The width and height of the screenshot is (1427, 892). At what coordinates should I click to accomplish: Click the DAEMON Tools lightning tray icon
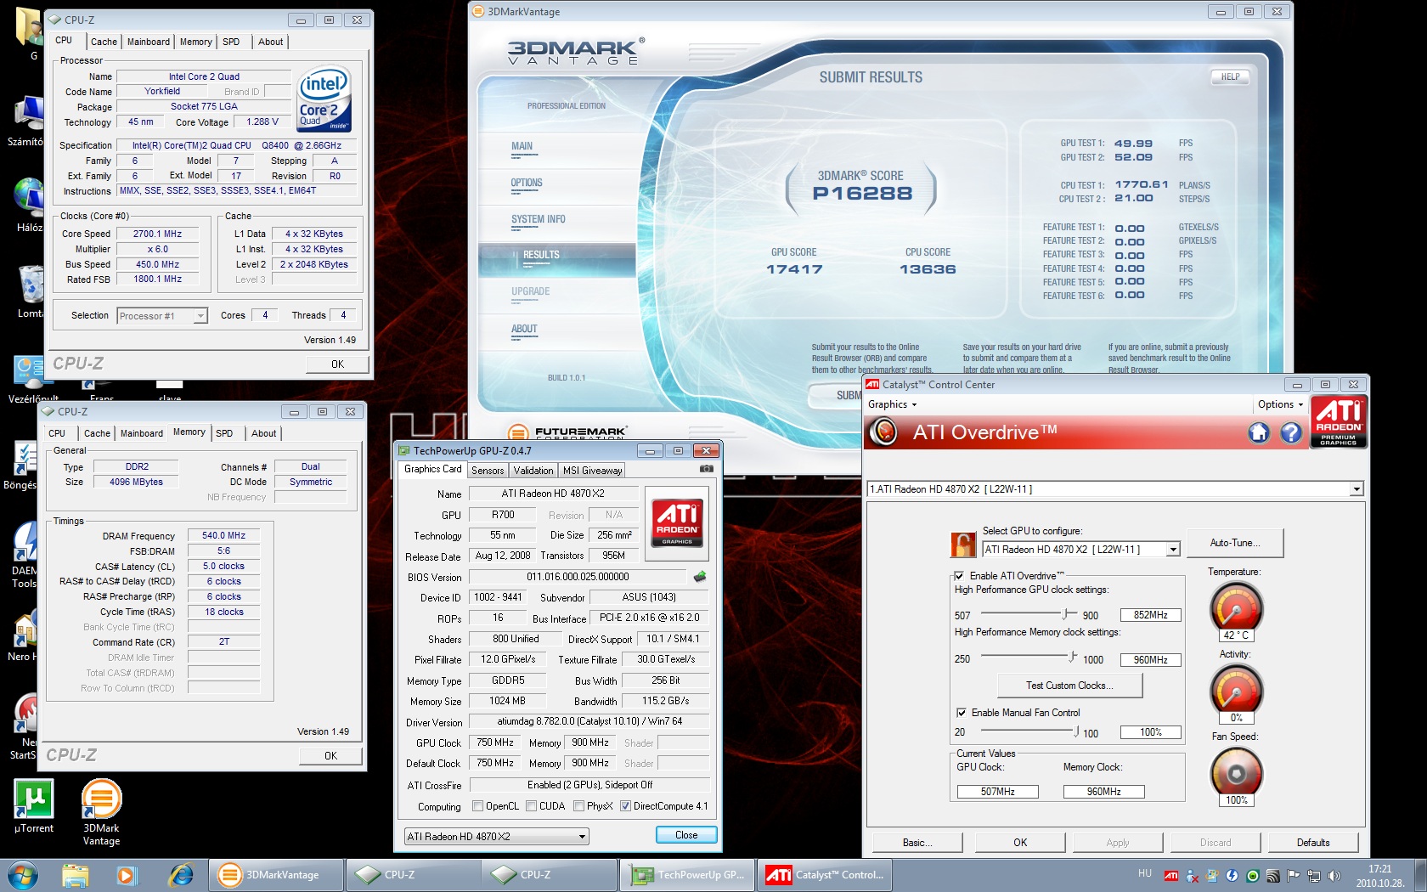(1232, 875)
